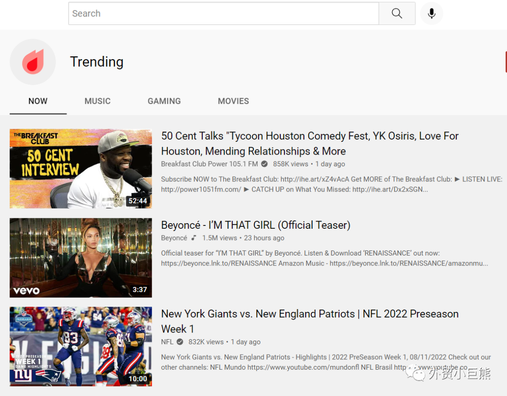Click the 3:37 duration badge
This screenshot has height=396, width=507.
click(x=140, y=289)
